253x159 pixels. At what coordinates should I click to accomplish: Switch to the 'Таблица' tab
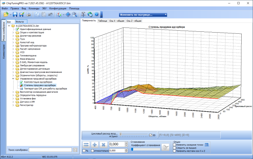pyautogui.click(x=102, y=21)
